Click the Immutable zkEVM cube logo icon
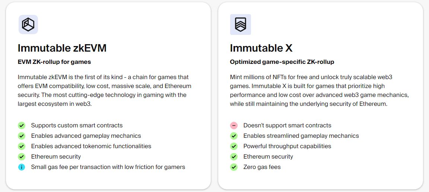 click(x=28, y=25)
